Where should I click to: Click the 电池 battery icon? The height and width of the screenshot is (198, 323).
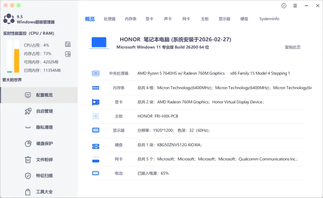coord(96,173)
